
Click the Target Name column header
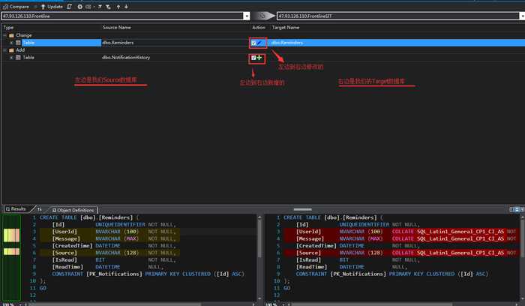click(x=286, y=28)
